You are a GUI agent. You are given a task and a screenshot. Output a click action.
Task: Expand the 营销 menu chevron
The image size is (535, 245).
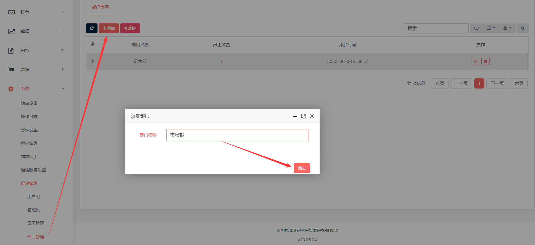tap(63, 69)
